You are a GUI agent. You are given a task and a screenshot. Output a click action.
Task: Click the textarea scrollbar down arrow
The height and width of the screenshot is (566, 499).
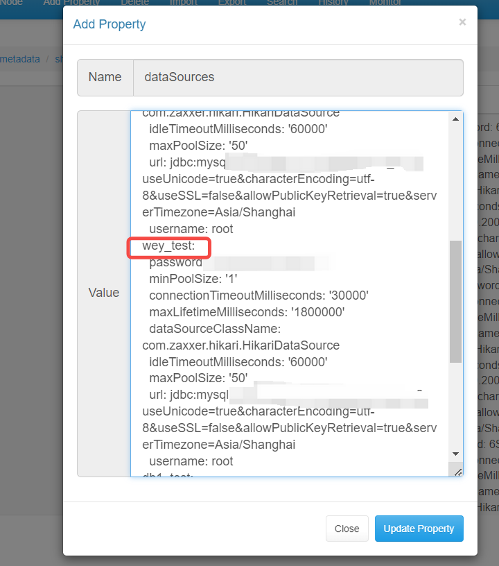point(456,454)
